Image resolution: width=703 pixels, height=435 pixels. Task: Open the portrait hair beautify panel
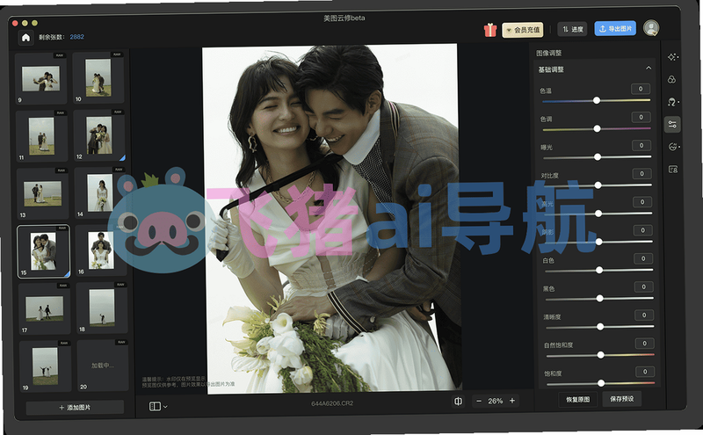[672, 102]
